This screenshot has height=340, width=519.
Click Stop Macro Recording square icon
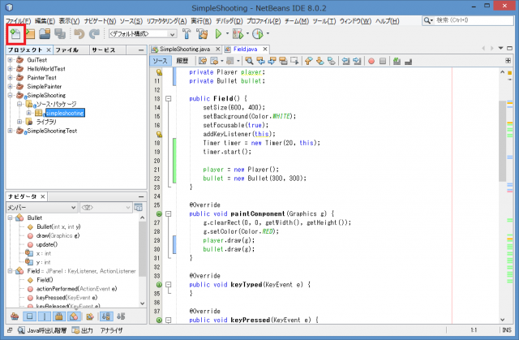coord(383,61)
